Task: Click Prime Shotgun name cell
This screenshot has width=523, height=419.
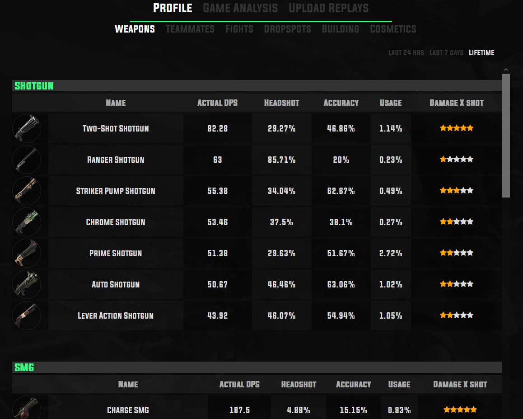Action: 116,253
